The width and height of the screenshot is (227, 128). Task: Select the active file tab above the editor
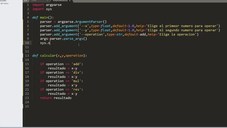(61, 1)
